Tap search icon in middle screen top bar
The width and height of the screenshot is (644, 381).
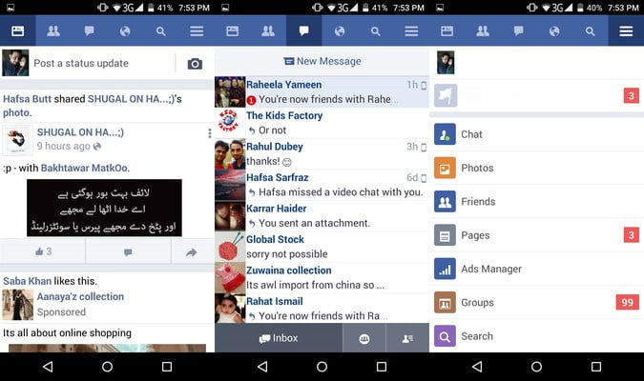[375, 31]
